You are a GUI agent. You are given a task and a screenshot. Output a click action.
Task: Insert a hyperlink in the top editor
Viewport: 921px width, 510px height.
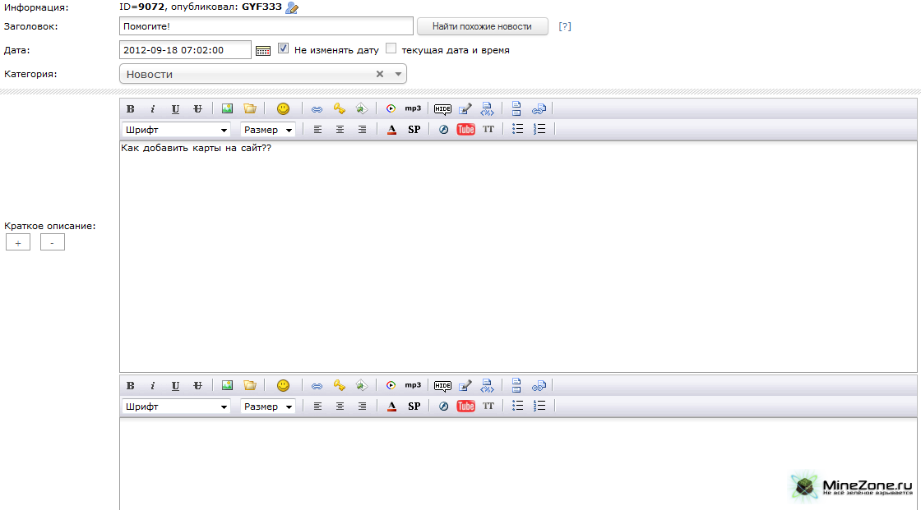pyautogui.click(x=317, y=108)
